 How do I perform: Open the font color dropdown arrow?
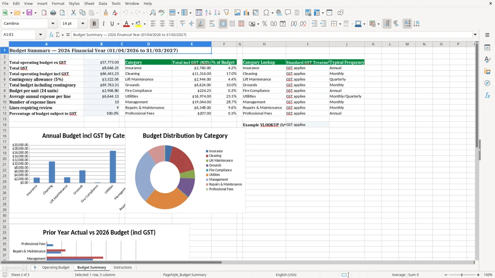tap(132, 24)
